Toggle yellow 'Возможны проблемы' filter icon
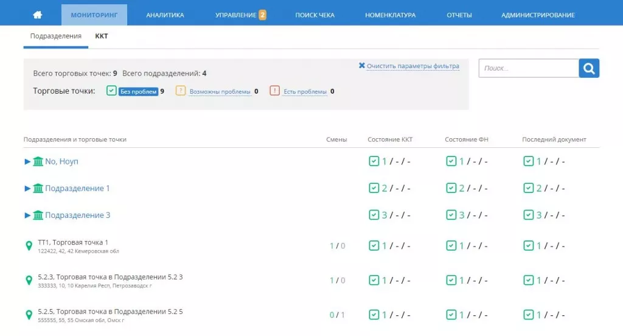The width and height of the screenshot is (623, 336). tap(181, 91)
